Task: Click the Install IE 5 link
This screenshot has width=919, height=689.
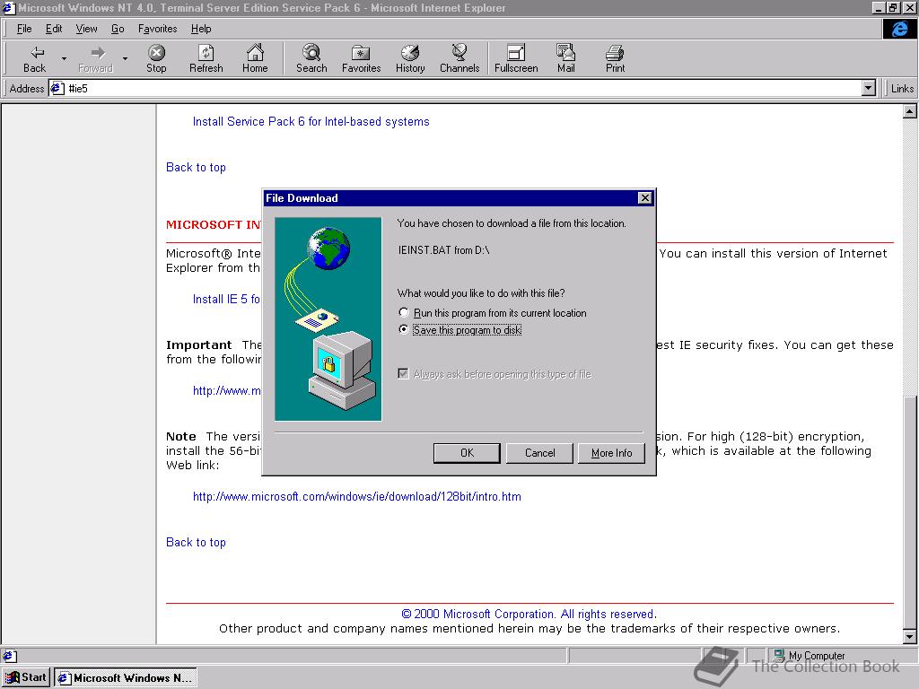Action: point(226,300)
